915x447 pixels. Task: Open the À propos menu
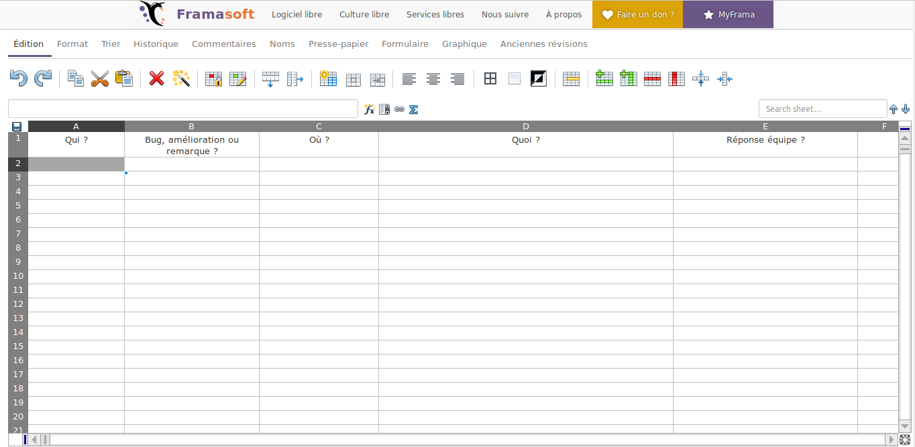pyautogui.click(x=563, y=15)
